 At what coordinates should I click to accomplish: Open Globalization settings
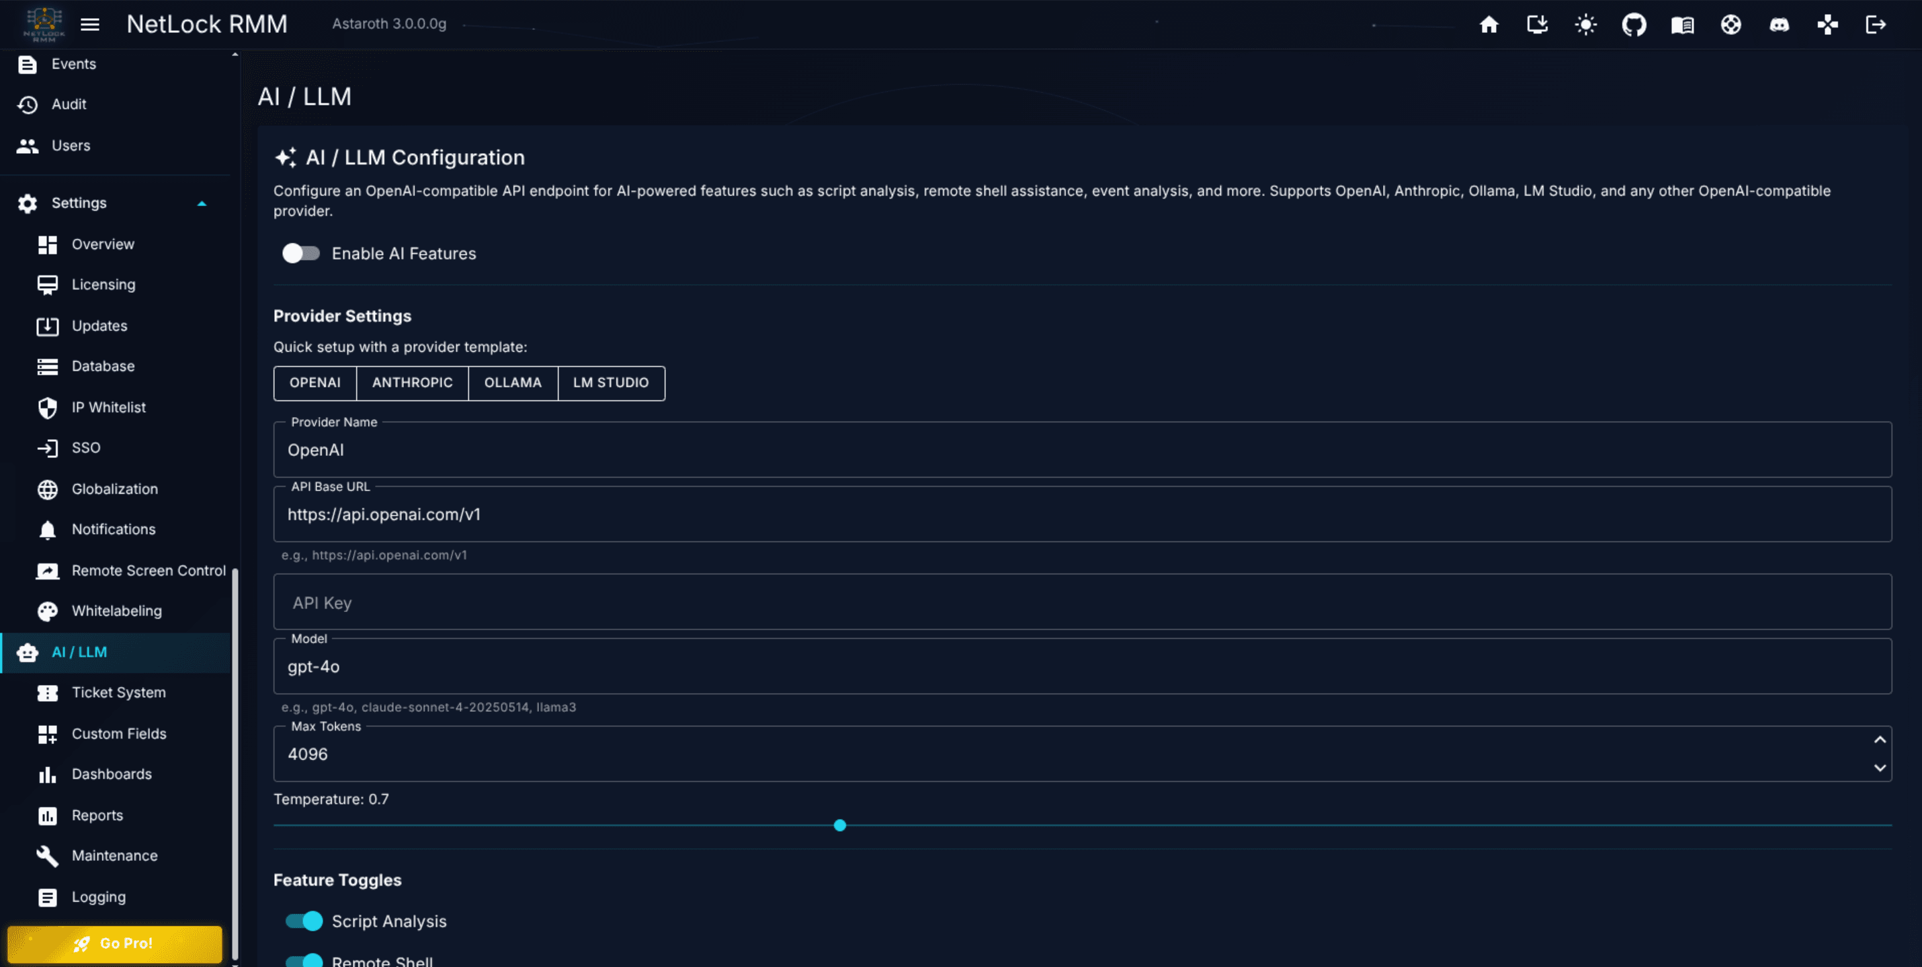click(x=116, y=489)
